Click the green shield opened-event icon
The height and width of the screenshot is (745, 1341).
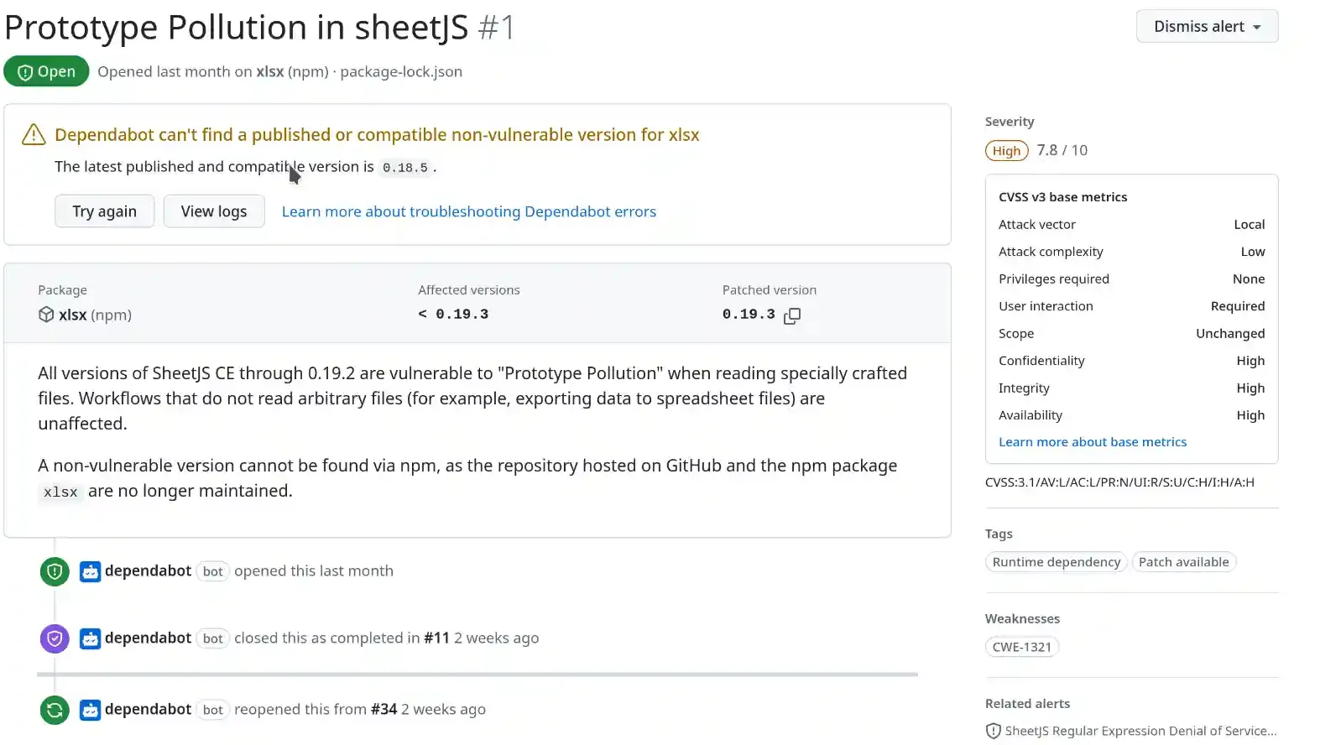tap(55, 571)
